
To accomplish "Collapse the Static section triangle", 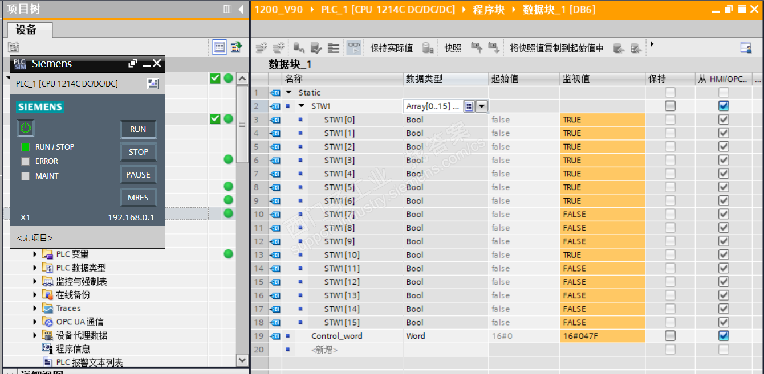I will pos(288,92).
